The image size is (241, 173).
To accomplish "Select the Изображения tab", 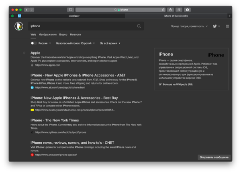I will 48,34.
